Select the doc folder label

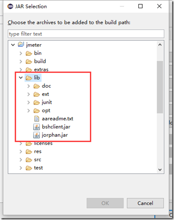click(46, 86)
